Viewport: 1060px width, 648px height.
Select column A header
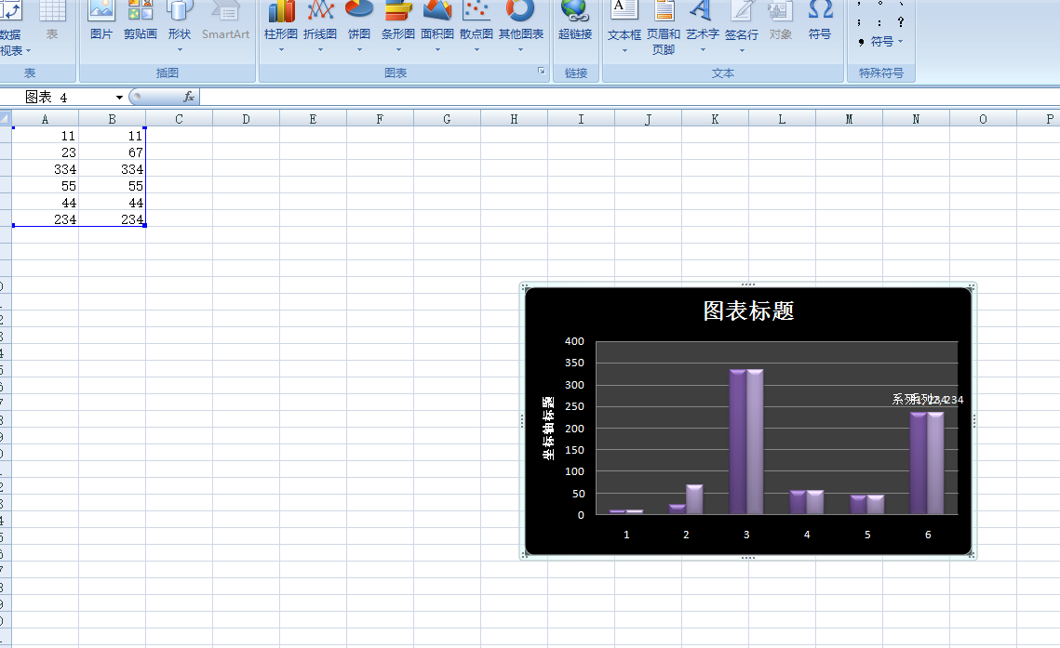pyautogui.click(x=45, y=119)
